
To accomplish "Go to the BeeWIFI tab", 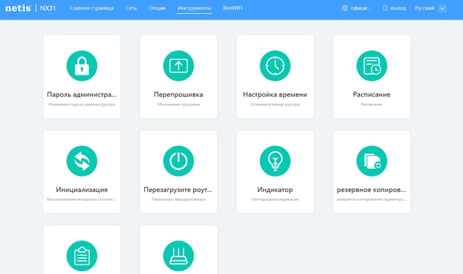I will click(x=233, y=8).
